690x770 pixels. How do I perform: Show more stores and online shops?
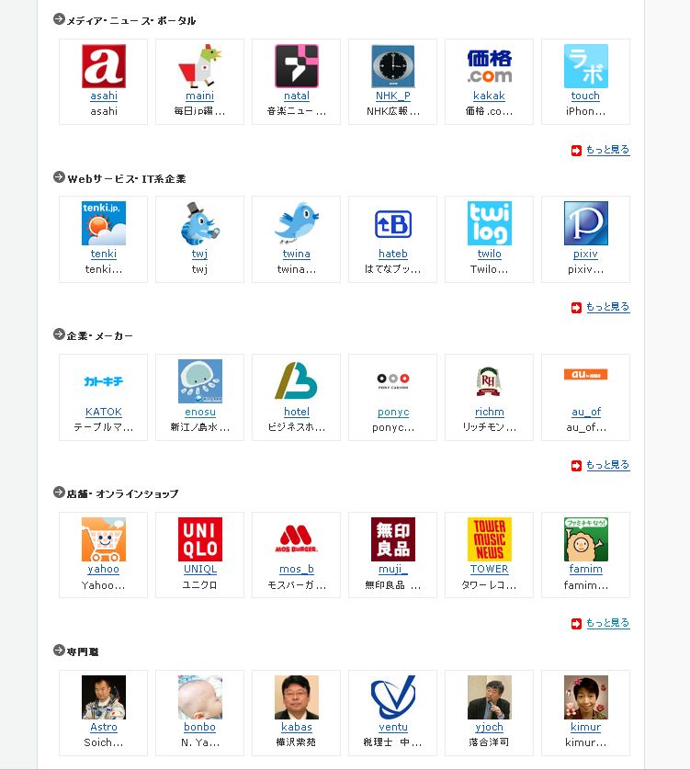tap(607, 623)
